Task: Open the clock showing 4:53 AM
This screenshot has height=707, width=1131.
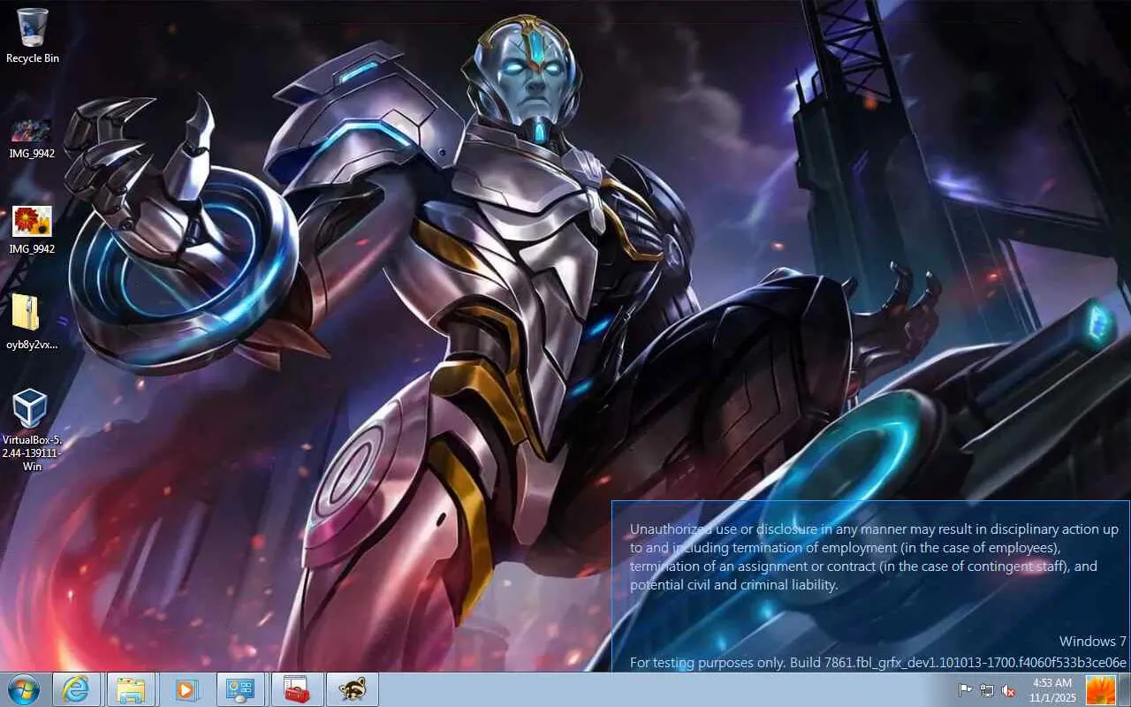Action: 1052,689
